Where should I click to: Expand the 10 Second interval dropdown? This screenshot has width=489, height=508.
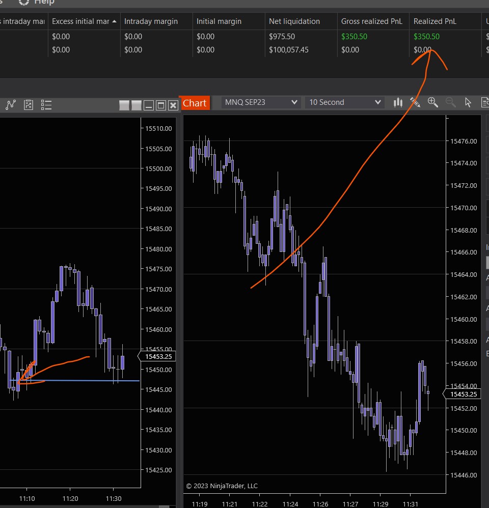pyautogui.click(x=345, y=102)
